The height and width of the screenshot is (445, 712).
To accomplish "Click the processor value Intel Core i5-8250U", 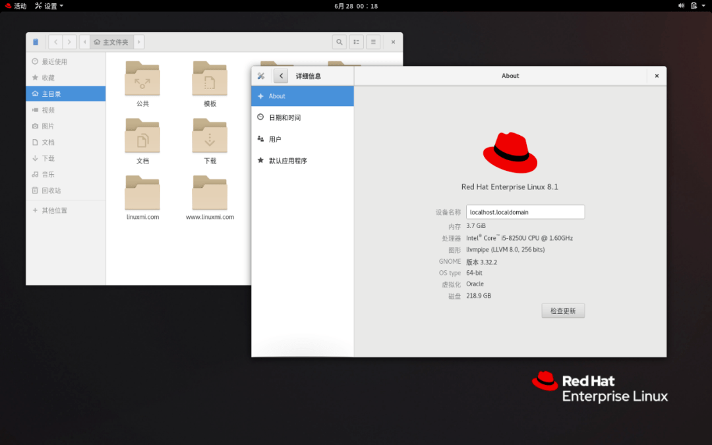I will click(x=519, y=238).
